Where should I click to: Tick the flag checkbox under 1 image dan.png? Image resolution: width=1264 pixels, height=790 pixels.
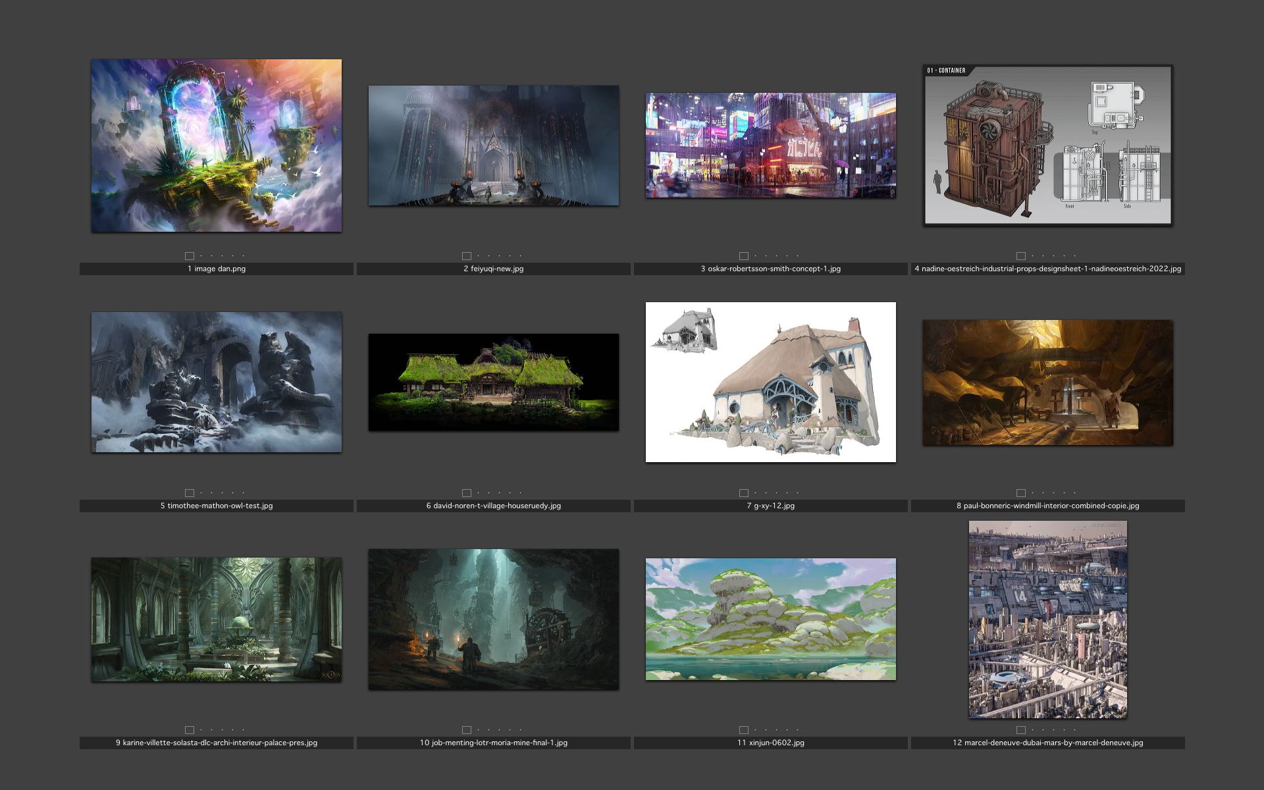pyautogui.click(x=190, y=255)
